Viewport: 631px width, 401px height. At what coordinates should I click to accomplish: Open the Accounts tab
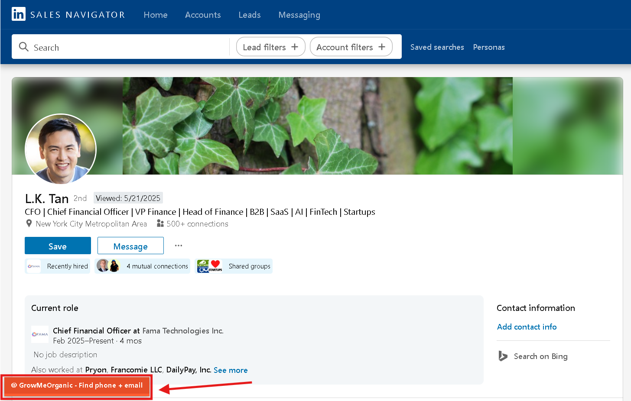click(x=203, y=15)
